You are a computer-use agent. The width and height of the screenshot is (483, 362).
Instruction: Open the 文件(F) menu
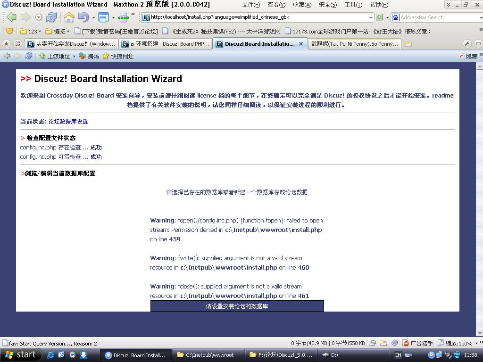251,5
